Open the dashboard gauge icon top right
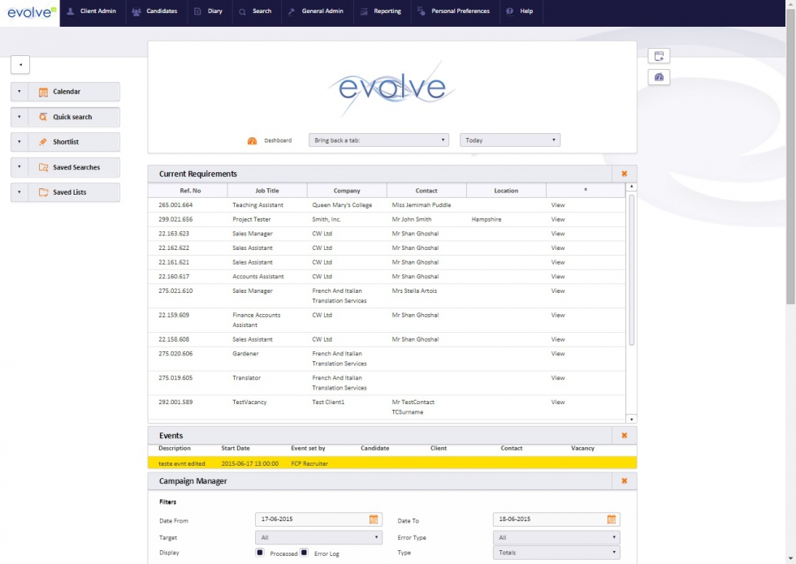This screenshot has height=564, width=796. point(660,77)
